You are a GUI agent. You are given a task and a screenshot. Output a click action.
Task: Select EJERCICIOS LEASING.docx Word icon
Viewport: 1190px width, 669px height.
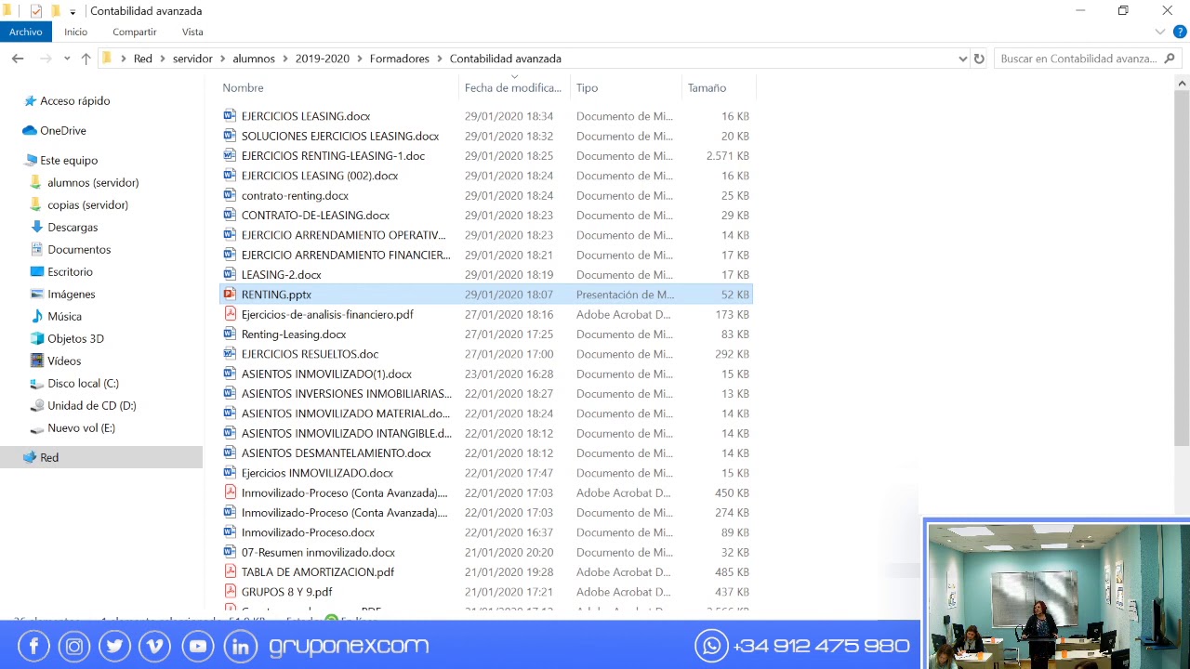click(230, 116)
